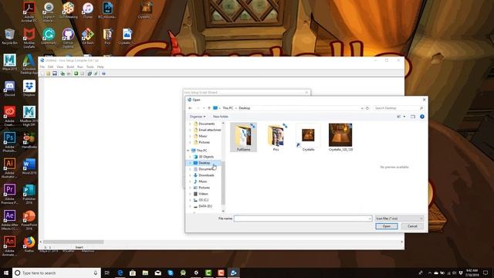Click the Open button in dialog

(387, 226)
